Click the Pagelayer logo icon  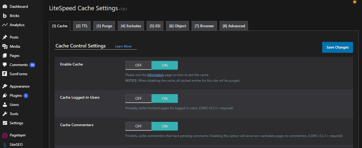[x=5, y=135]
